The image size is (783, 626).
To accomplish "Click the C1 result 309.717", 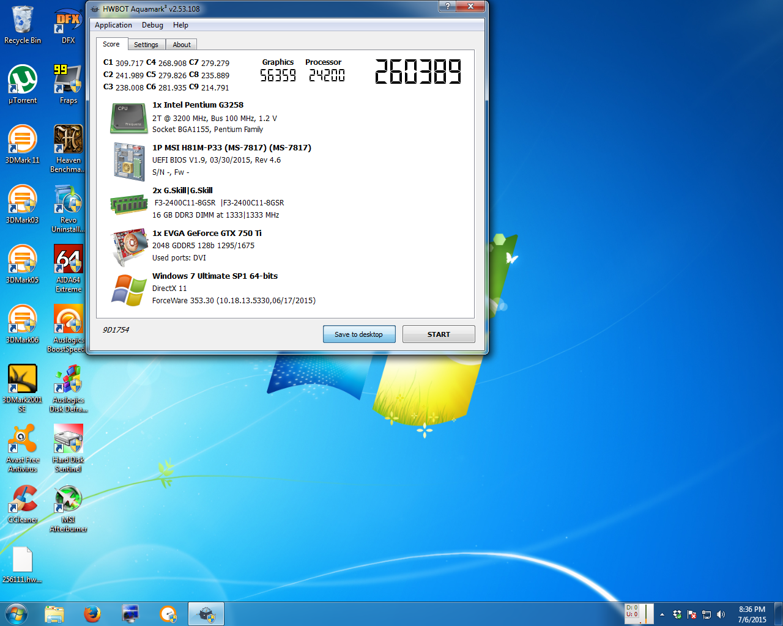I will point(129,63).
